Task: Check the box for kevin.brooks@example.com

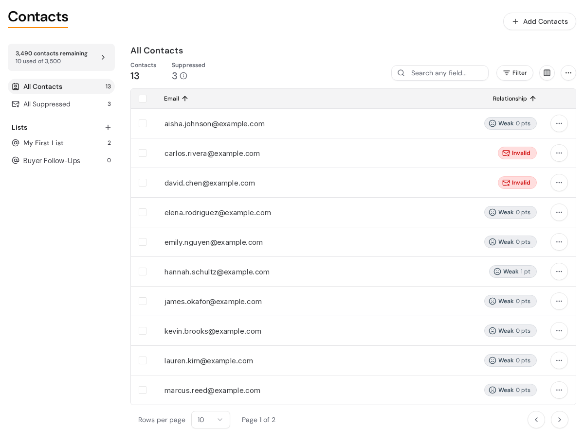Action: click(143, 331)
